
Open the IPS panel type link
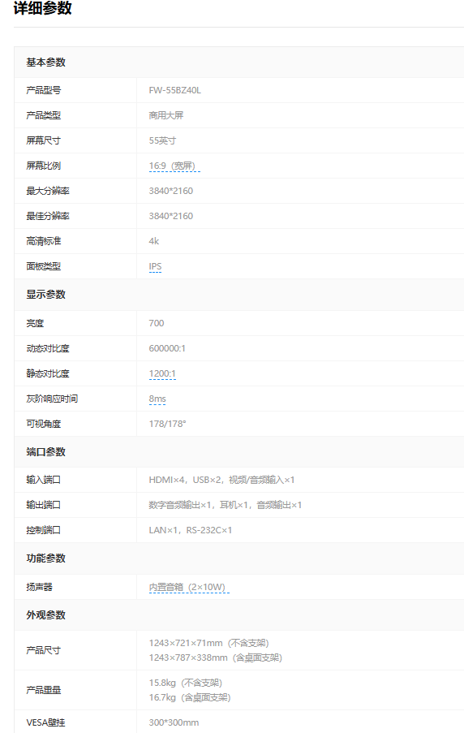click(x=155, y=266)
